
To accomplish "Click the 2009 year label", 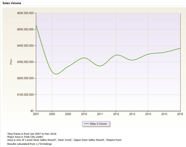I will click(68, 114).
